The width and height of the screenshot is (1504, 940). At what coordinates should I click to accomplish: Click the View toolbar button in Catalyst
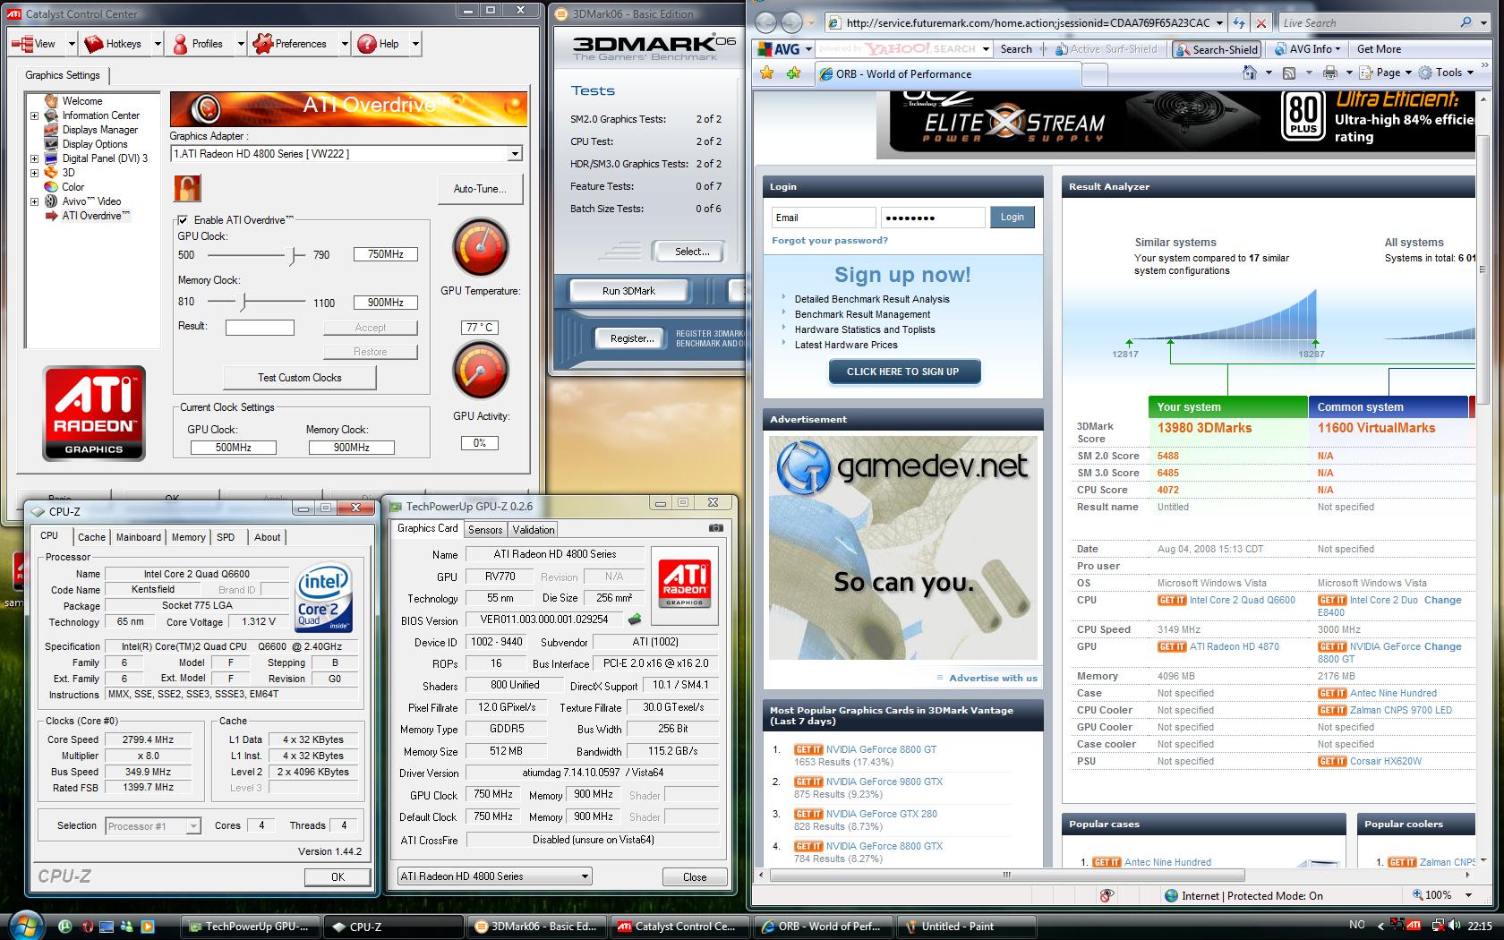coord(34,44)
